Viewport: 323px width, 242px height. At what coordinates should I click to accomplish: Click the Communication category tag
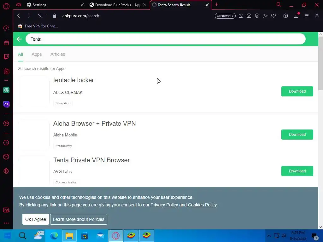coord(66,182)
